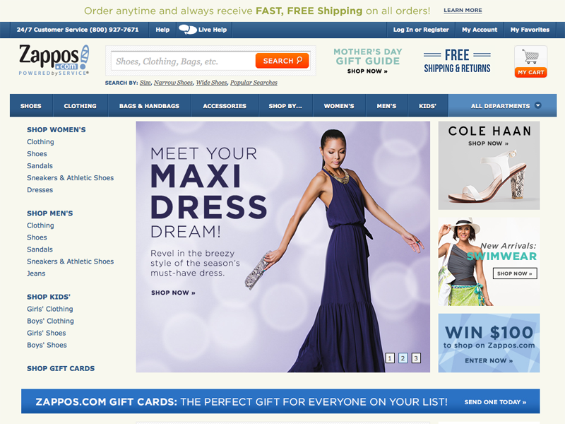Select Dresses under Shop Women's
Screen dimensions: 565x424
coord(40,189)
